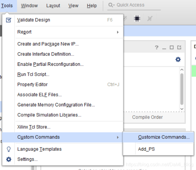Open Xilinx Tcl Store
Viewport: 196px width, 170px height.
[69, 127]
